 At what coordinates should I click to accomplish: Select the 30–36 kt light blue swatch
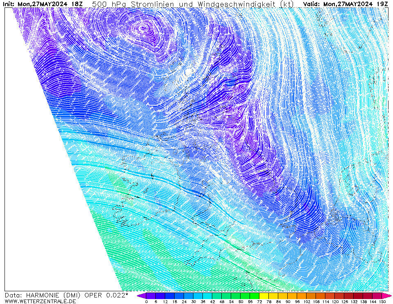pos(198,296)
